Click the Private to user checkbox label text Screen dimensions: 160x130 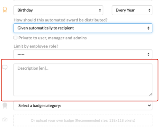(x=52, y=38)
